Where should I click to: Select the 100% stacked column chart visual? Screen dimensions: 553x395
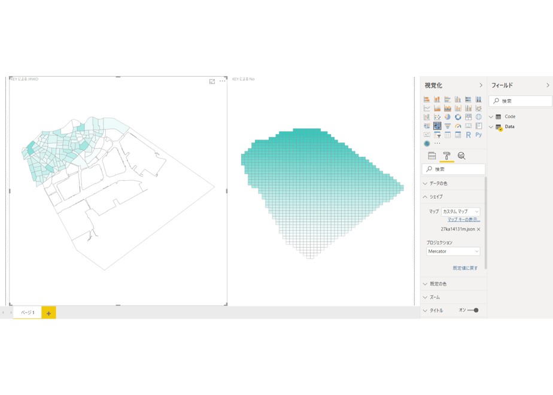pos(479,99)
